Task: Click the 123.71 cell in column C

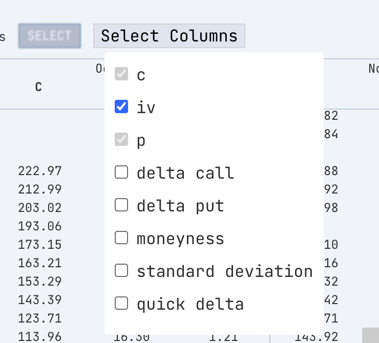Action: coord(39,318)
